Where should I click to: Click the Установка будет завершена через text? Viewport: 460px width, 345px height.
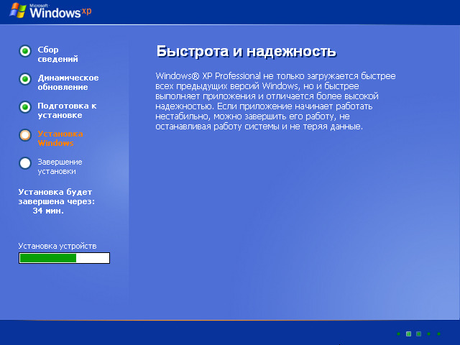(x=57, y=196)
